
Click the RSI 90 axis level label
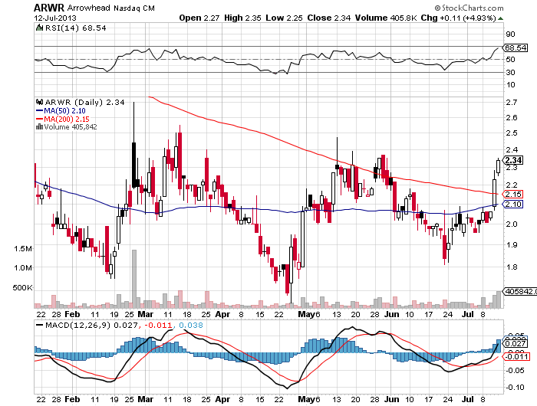tap(510, 34)
